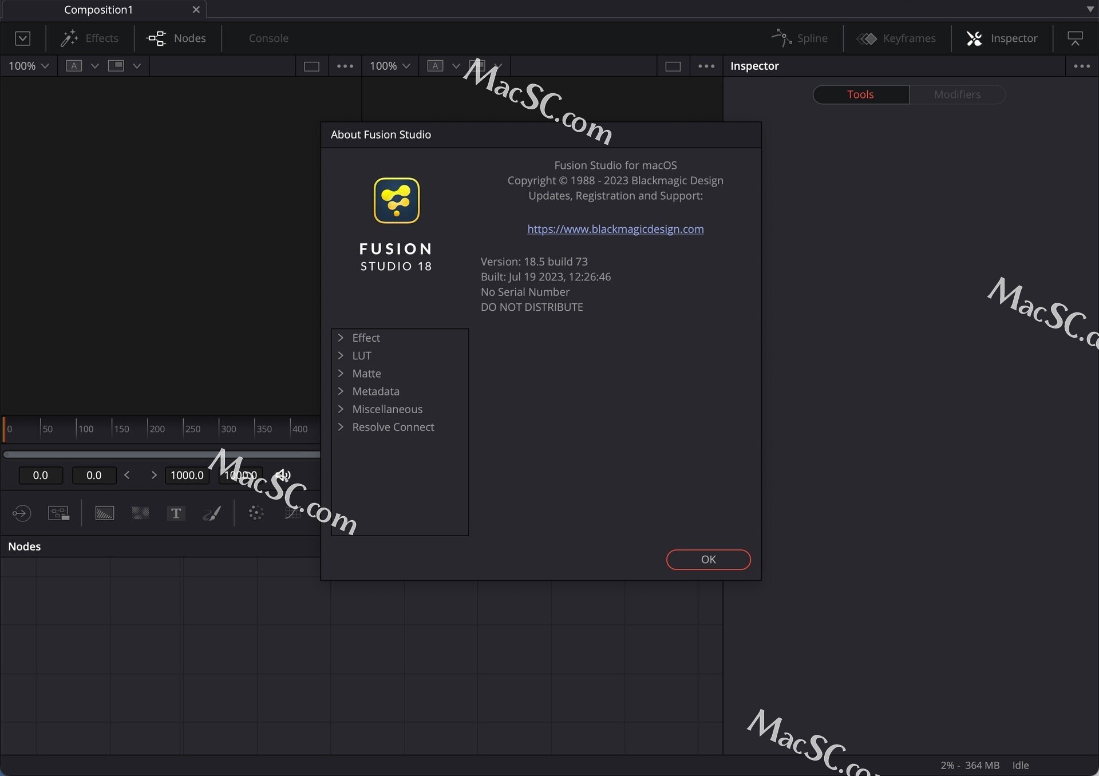Switch to the Tools tab in Inspector

coord(861,94)
